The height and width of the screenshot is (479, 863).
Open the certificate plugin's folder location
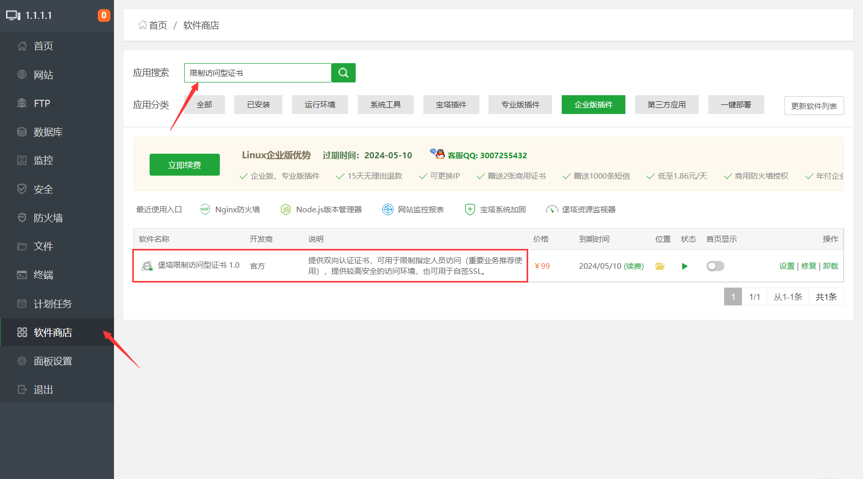tap(660, 266)
